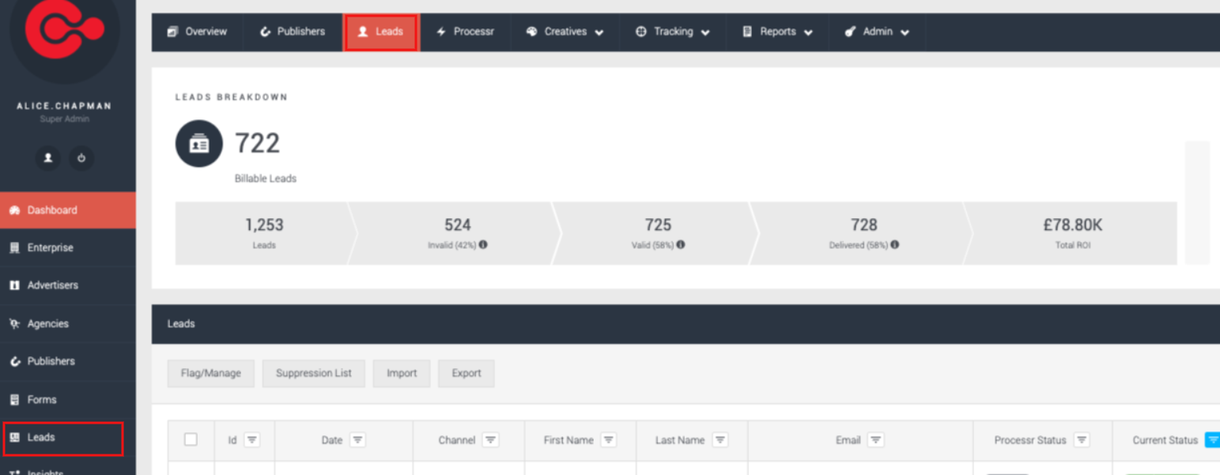Click the Overview tab icon
1220x475 pixels.
pyautogui.click(x=173, y=32)
